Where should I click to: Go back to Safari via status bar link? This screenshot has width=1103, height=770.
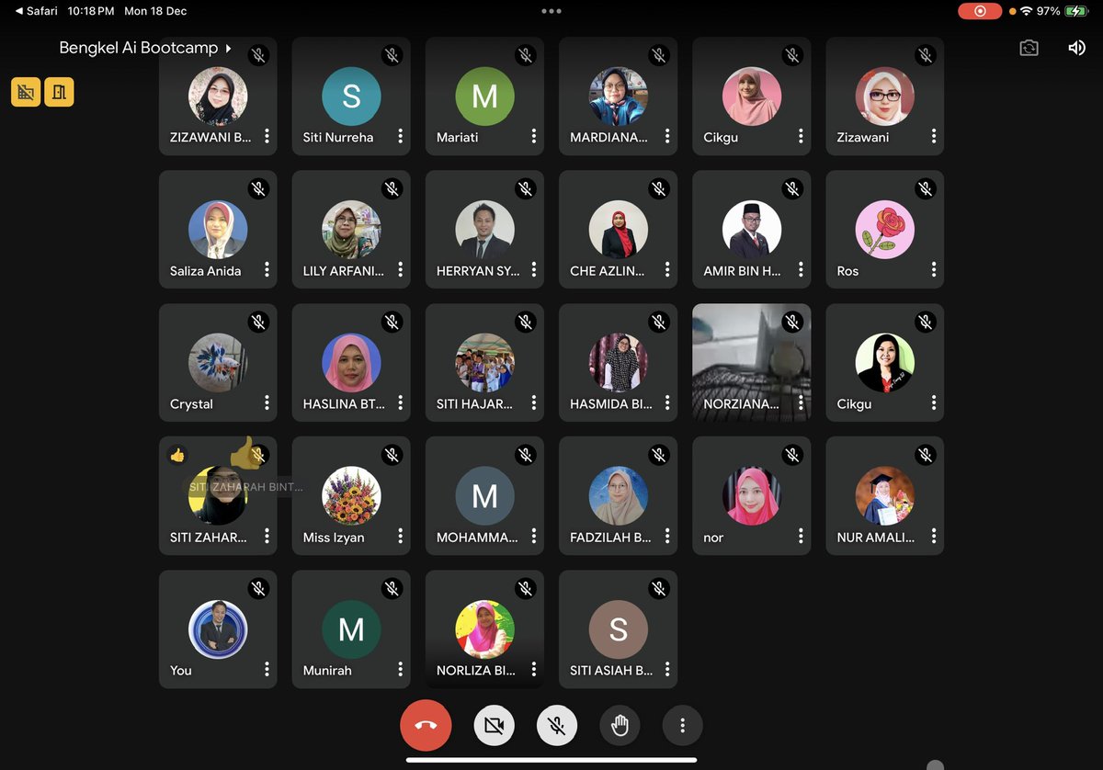pyautogui.click(x=37, y=11)
